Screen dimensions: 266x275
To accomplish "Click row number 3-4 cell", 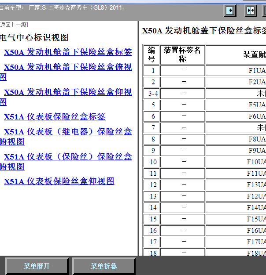I will (x=151, y=94).
